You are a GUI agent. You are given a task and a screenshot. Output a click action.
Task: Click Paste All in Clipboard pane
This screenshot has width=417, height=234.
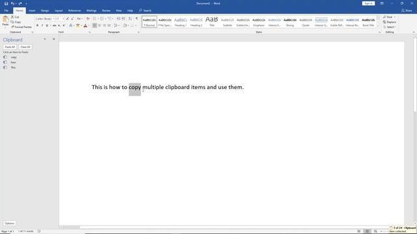point(10,47)
